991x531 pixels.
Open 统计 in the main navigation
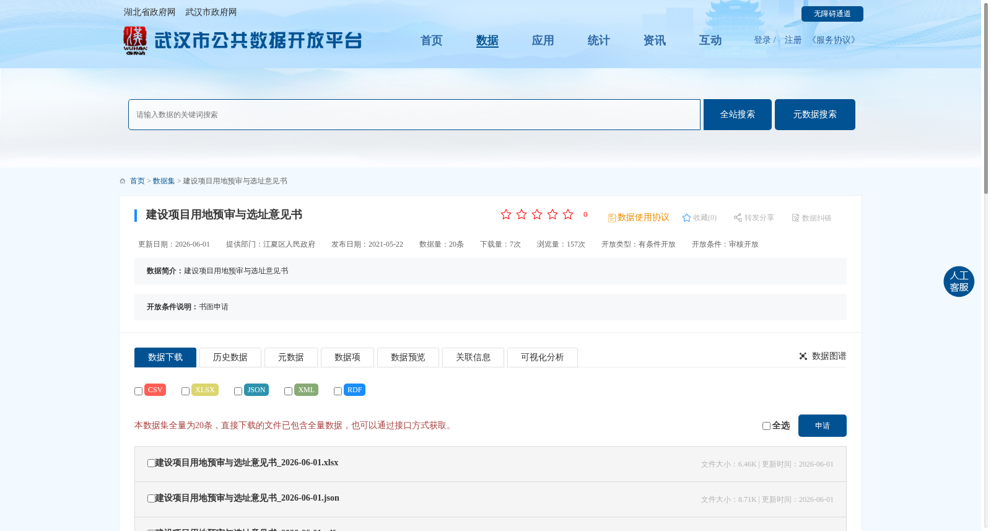coord(599,40)
